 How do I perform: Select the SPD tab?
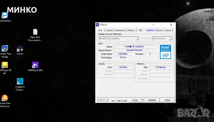point(140,30)
